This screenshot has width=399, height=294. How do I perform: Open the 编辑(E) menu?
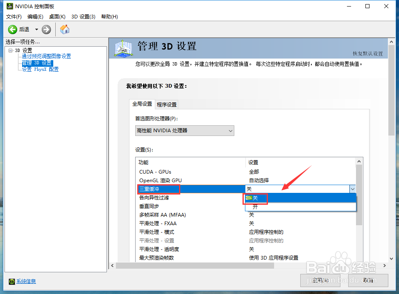pyautogui.click(x=35, y=16)
